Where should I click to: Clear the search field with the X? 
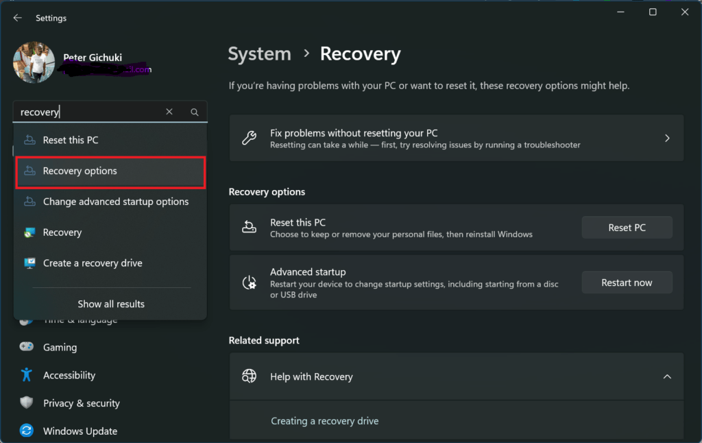tap(169, 111)
